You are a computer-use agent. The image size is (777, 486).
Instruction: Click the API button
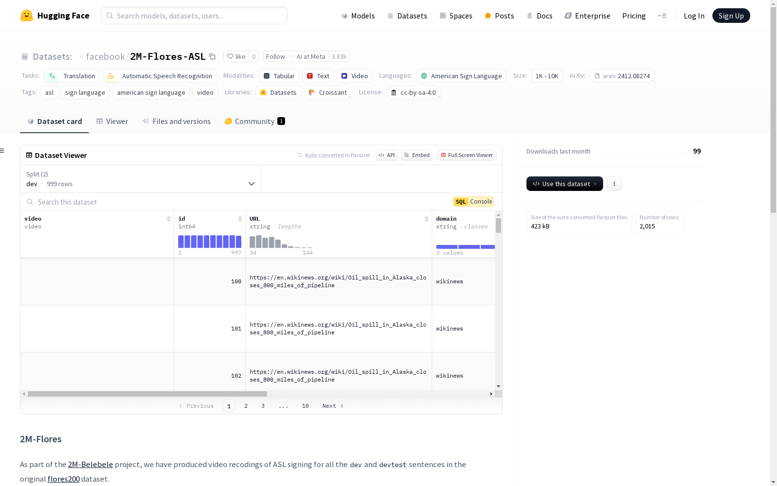tap(387, 155)
